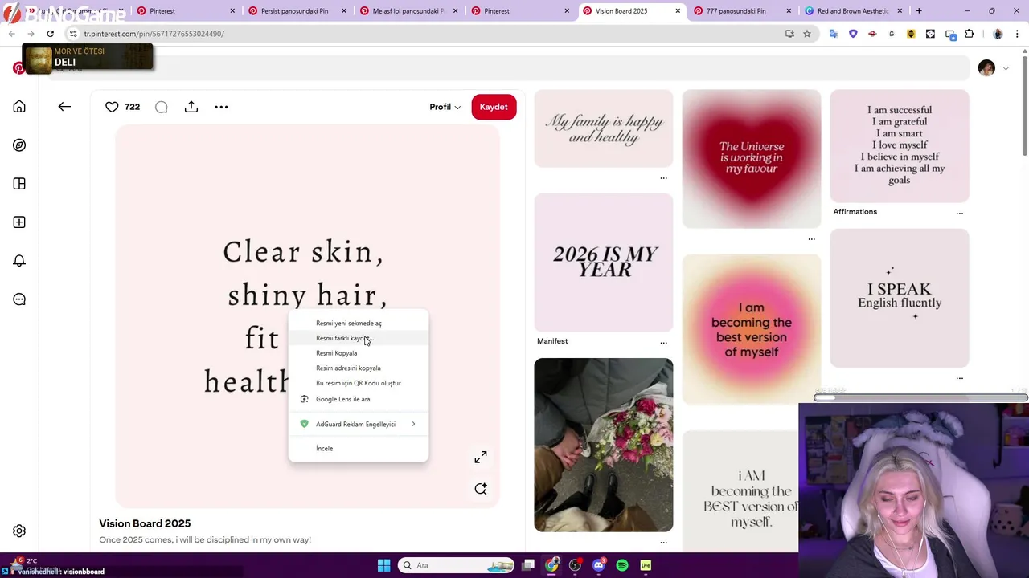The width and height of the screenshot is (1029, 578).
Task: Select 'Resmi yeni sekmede aç' menu entry
Action: tap(358, 323)
